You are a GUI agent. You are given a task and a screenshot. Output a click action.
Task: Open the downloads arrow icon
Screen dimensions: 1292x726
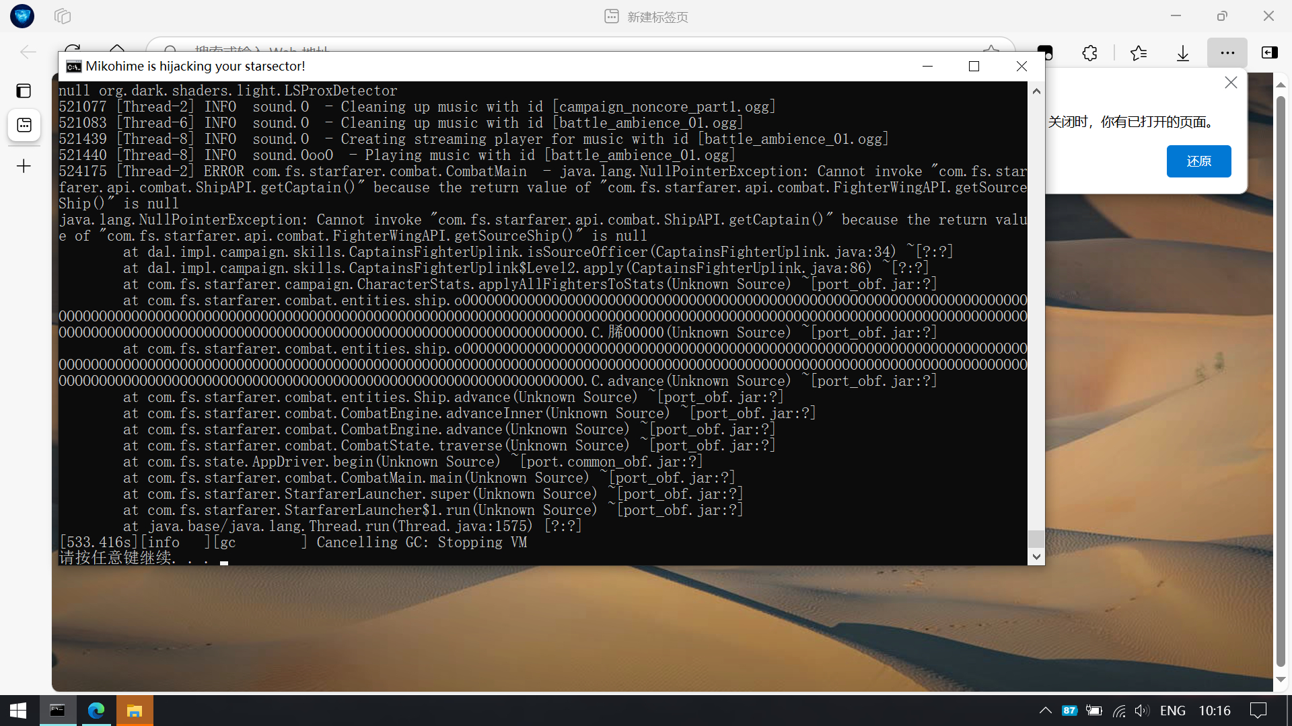[1183, 52]
